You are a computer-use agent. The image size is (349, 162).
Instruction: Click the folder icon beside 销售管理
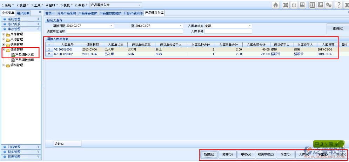(x=8, y=45)
